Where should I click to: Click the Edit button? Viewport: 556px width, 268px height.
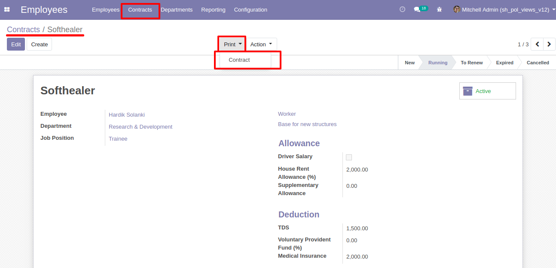16,44
